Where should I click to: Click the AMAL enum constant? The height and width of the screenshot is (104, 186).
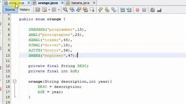[33, 35]
